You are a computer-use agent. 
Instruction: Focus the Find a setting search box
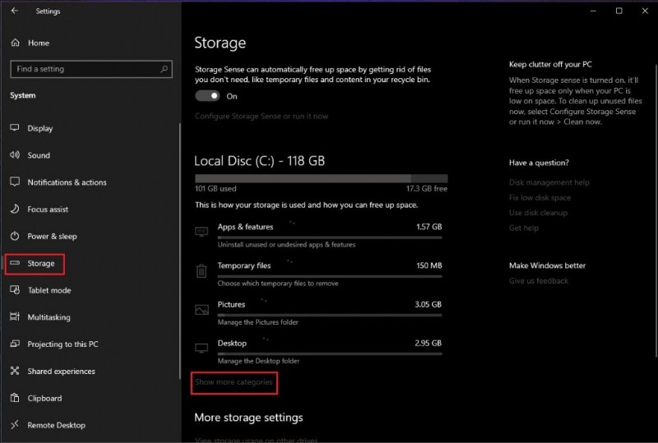[91, 69]
